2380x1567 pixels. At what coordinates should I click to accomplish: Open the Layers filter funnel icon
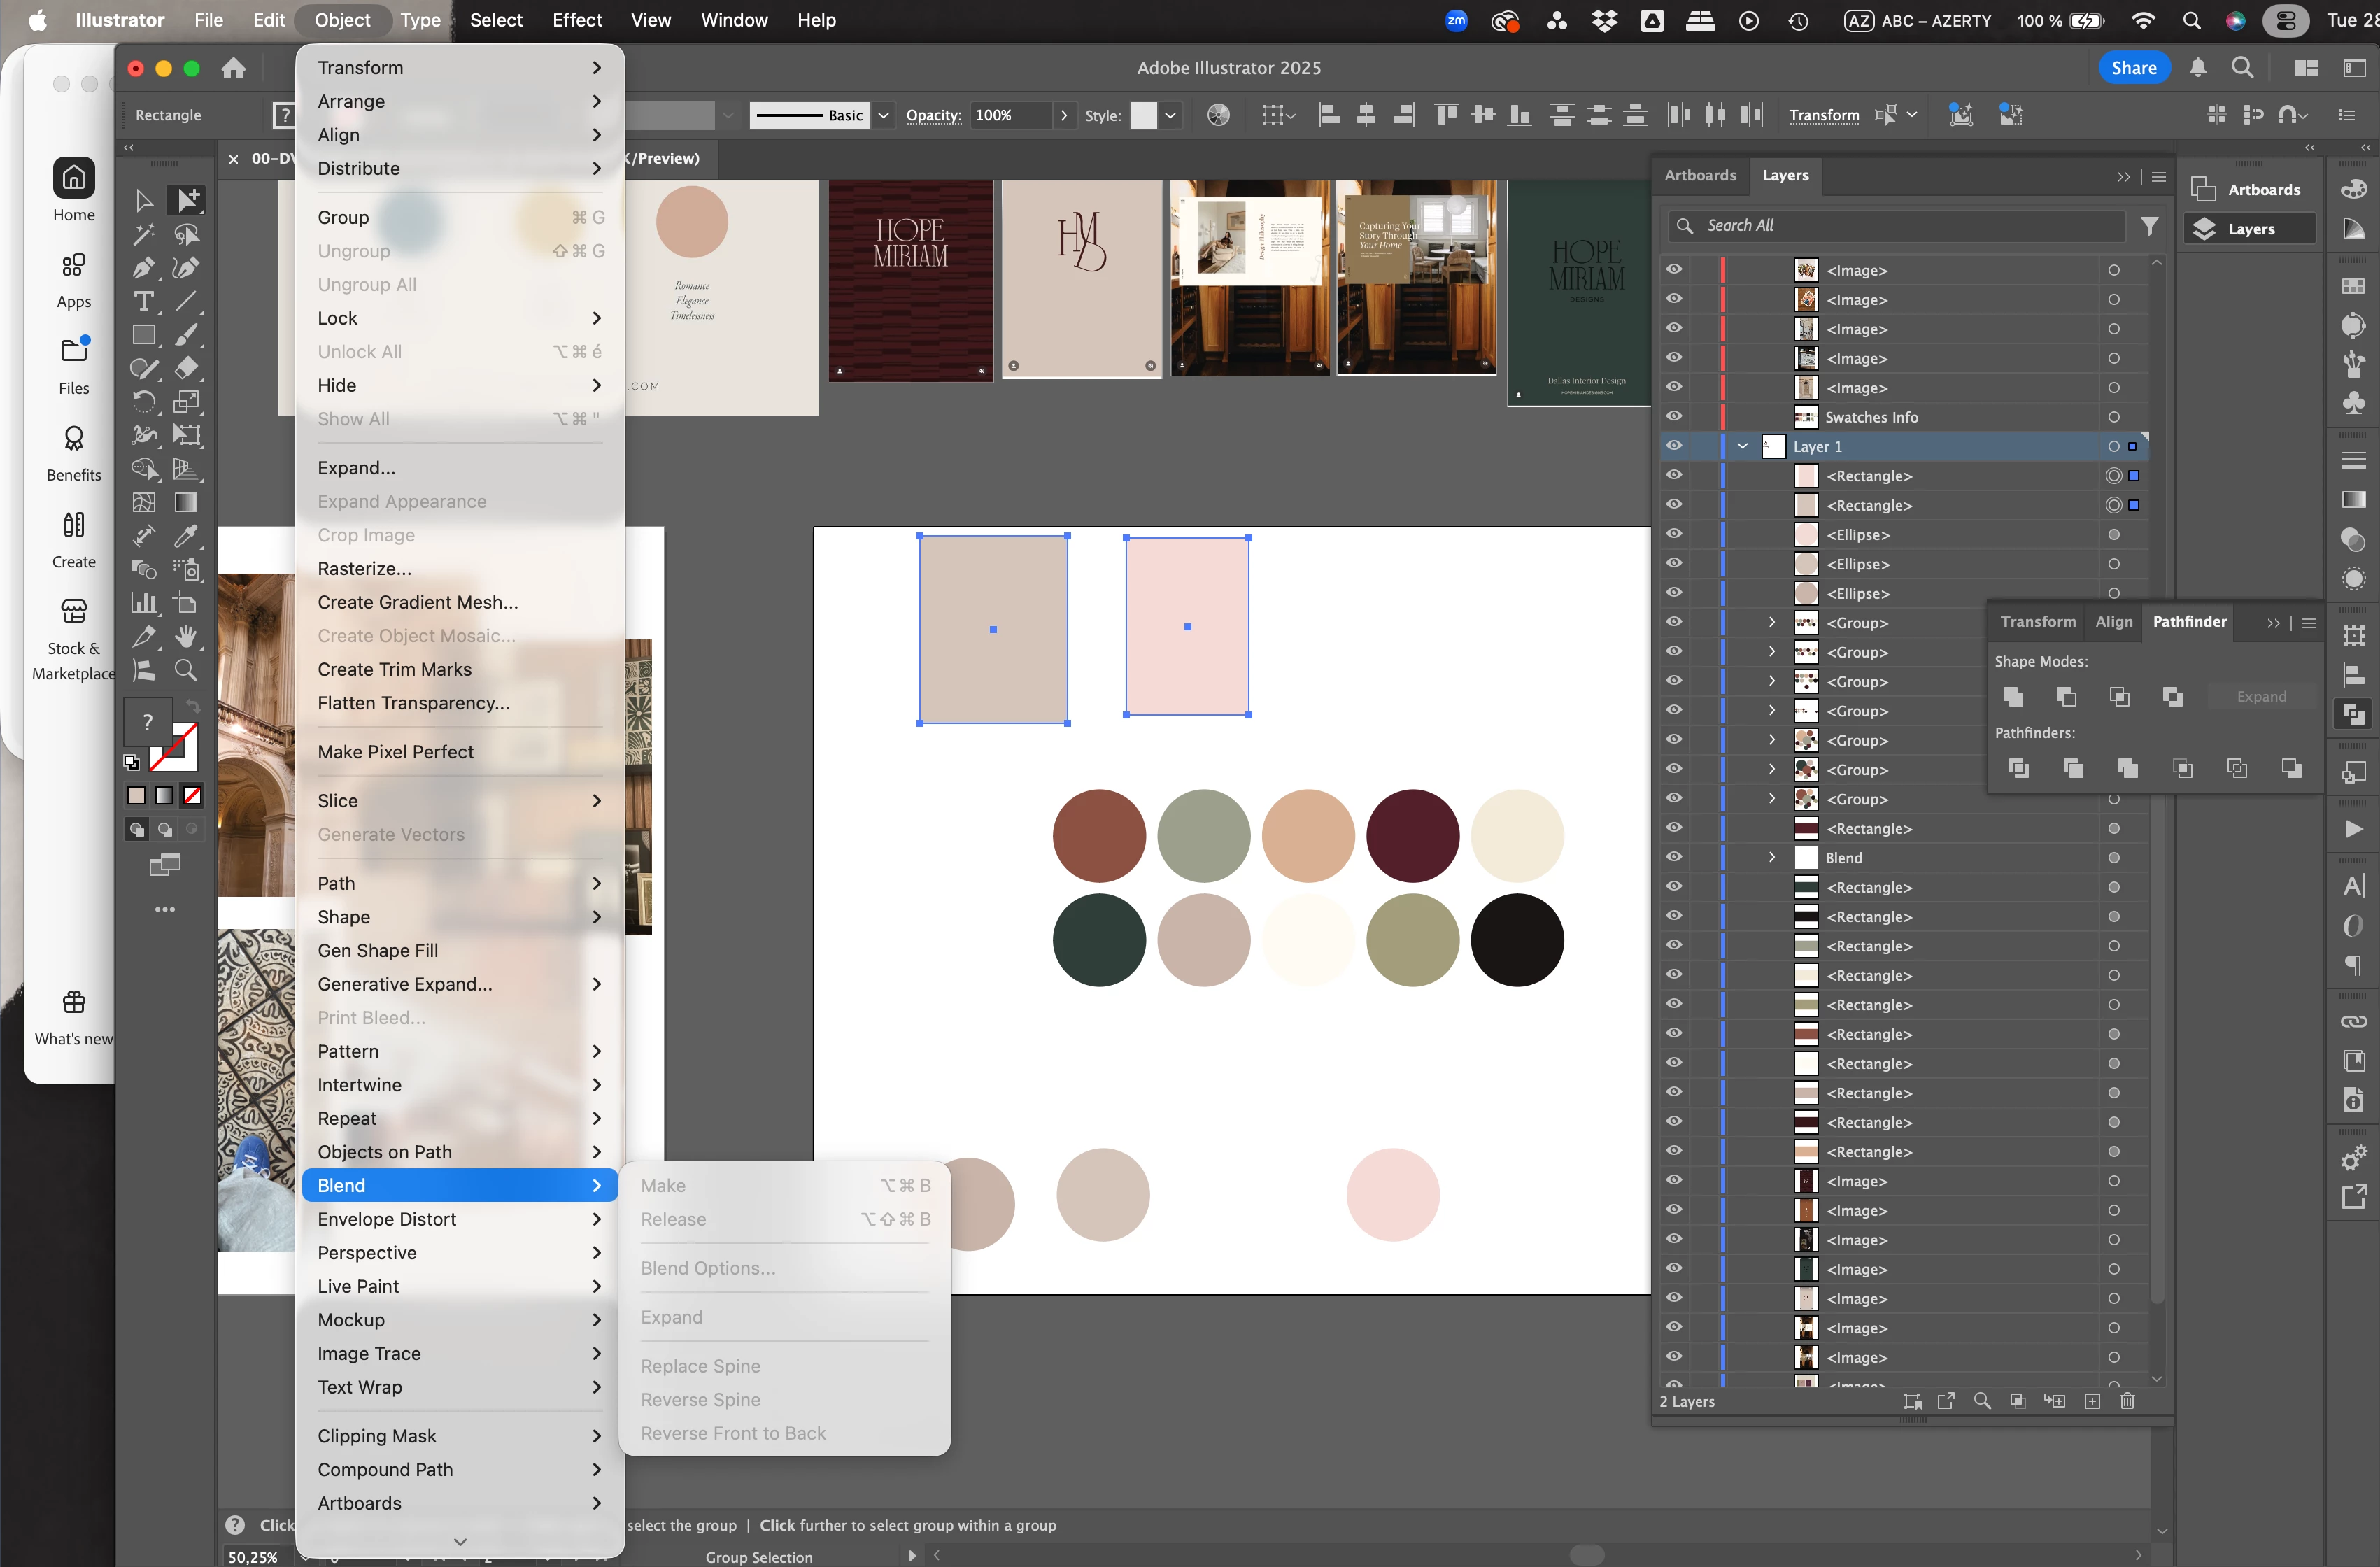point(2149,226)
